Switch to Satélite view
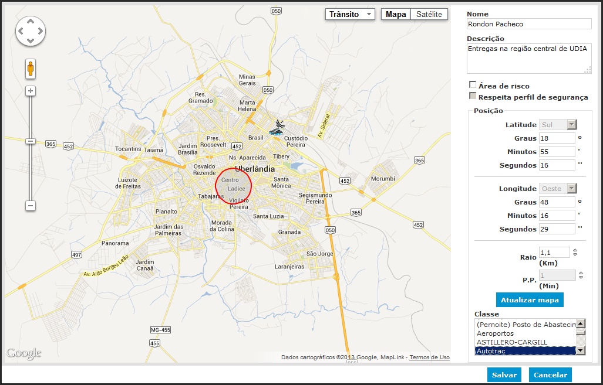The image size is (603, 385). [429, 14]
